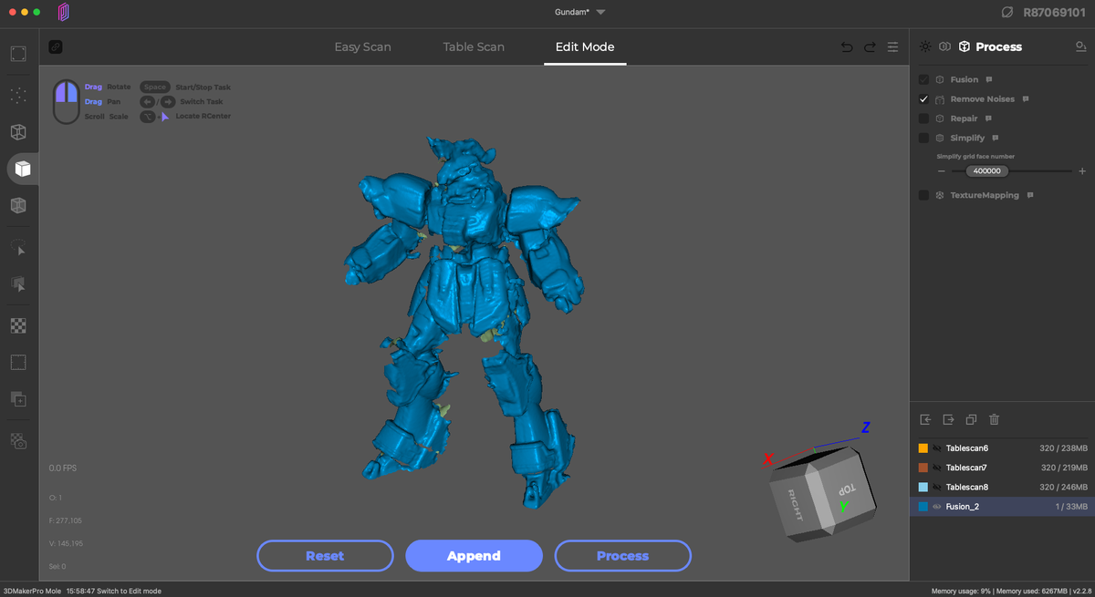This screenshot has width=1095, height=597.
Task: Delete selected scan with trash icon
Action: pos(995,419)
